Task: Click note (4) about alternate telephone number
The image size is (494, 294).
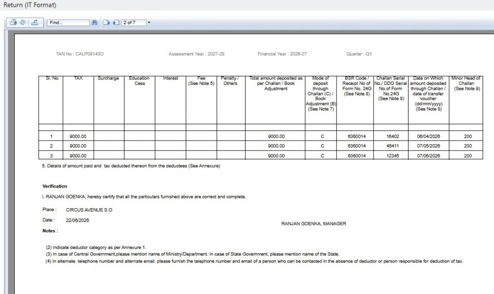Action: 254,261
